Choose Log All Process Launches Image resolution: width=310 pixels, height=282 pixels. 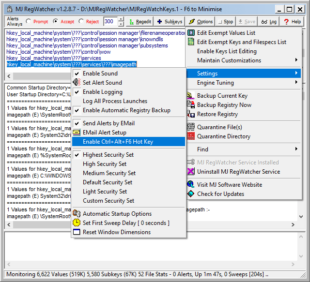point(128,101)
